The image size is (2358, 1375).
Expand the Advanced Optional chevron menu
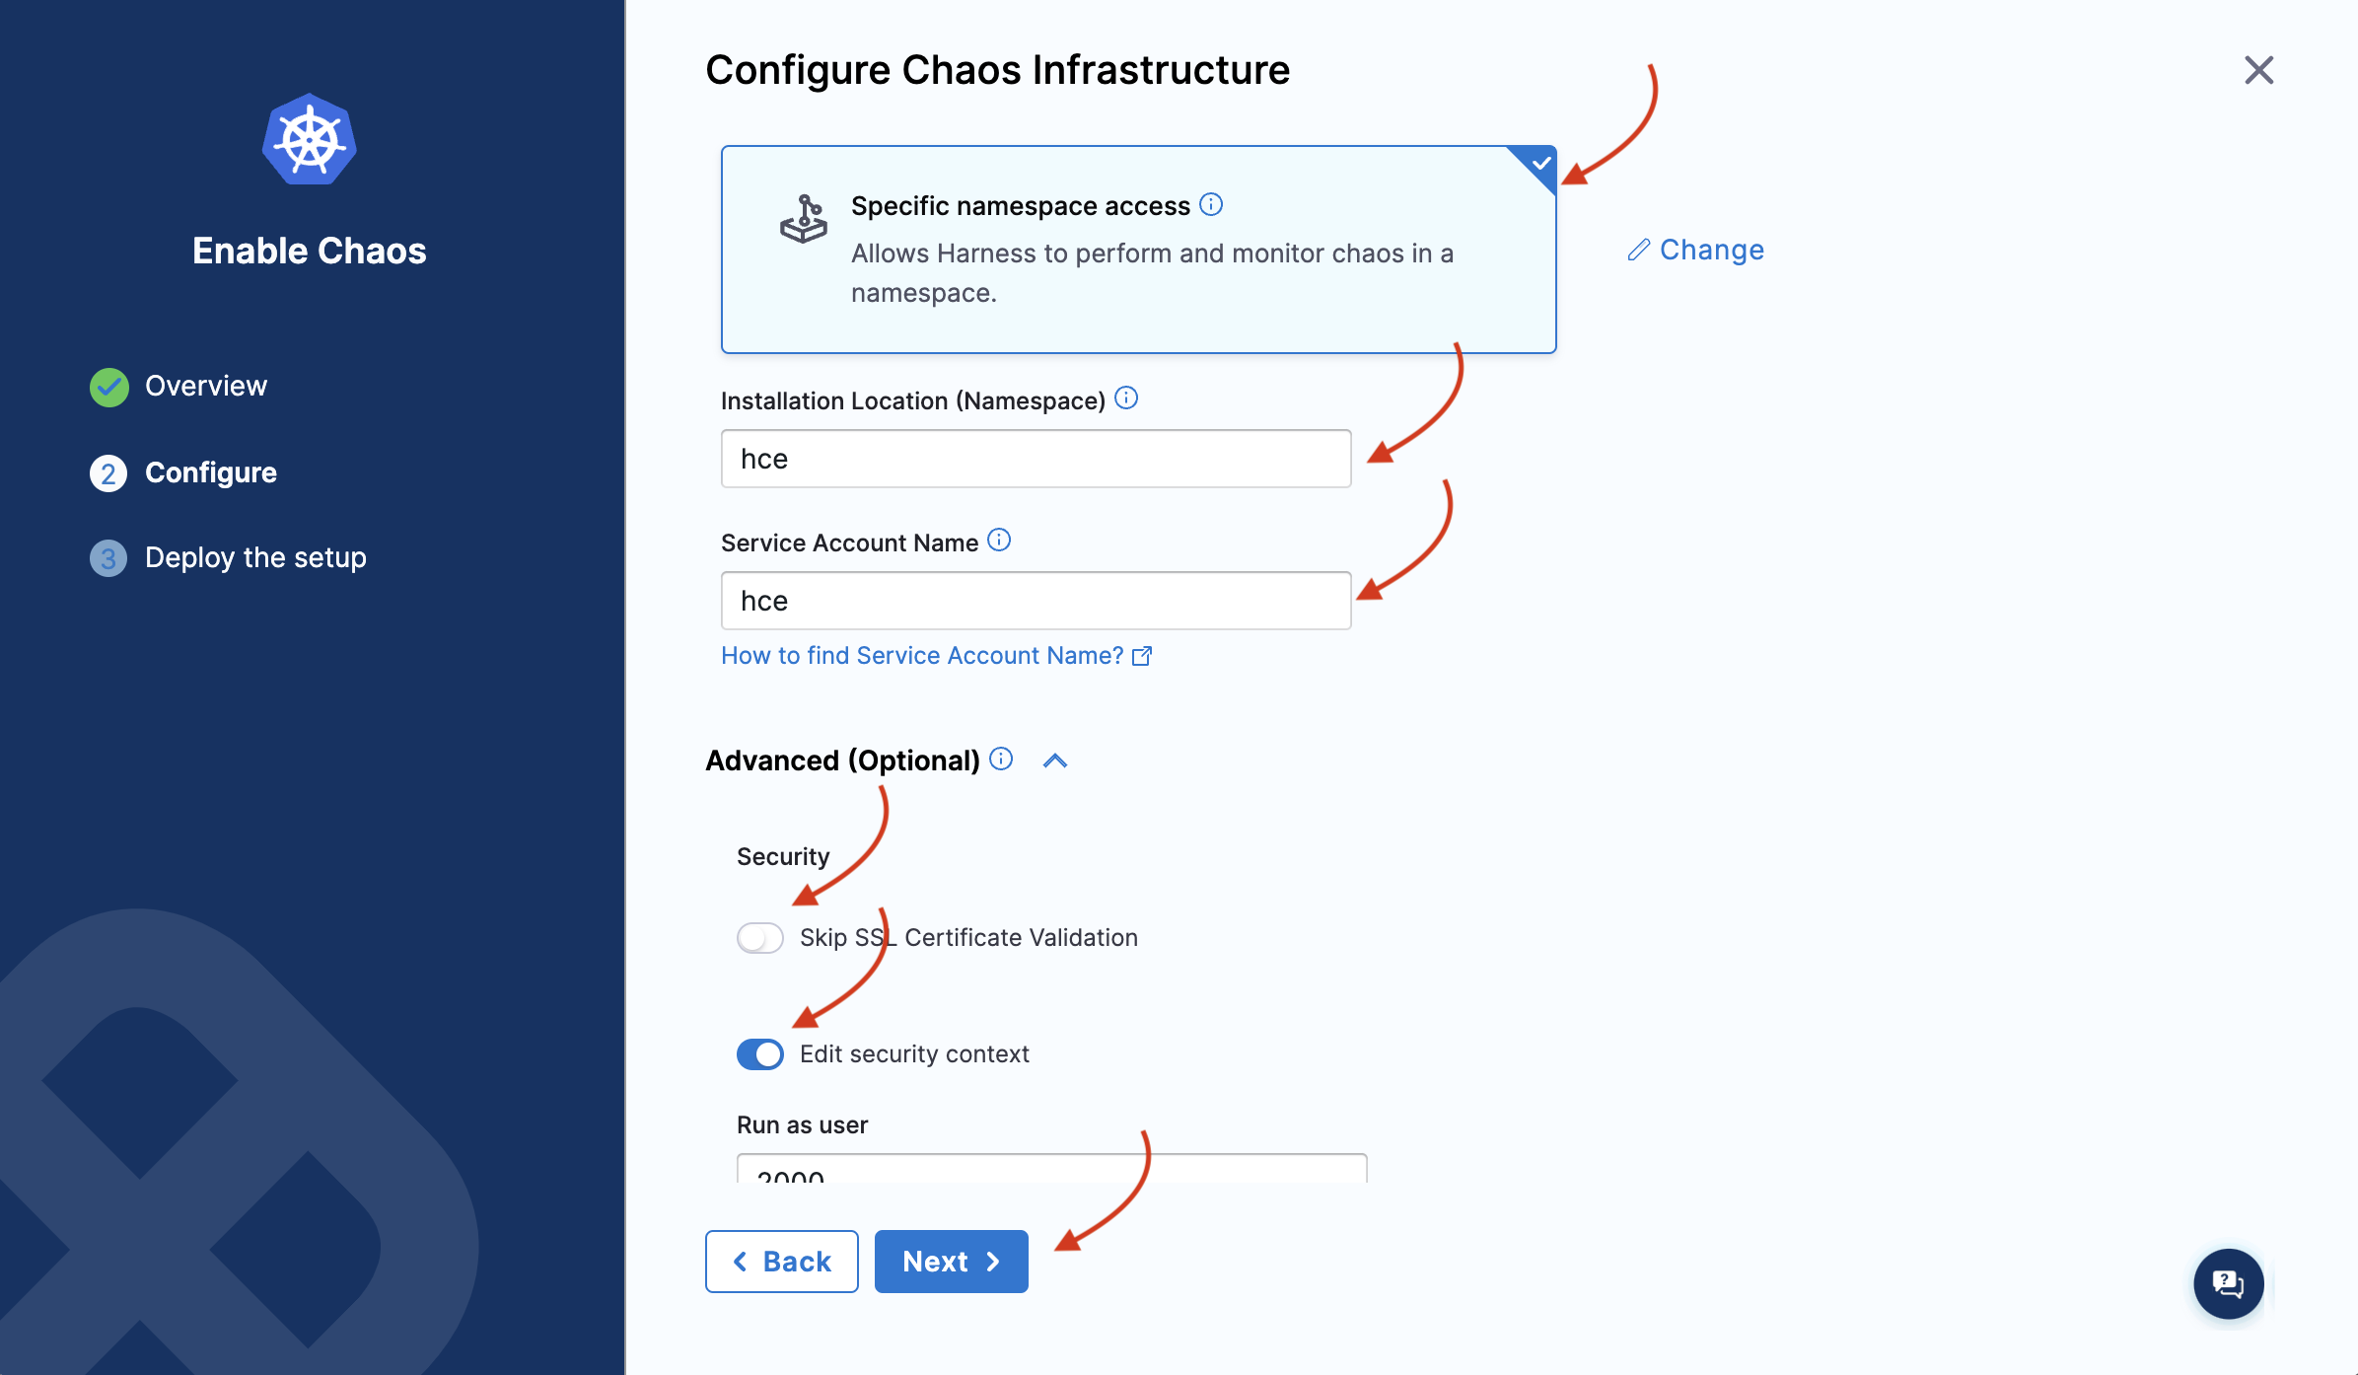pyautogui.click(x=1057, y=758)
